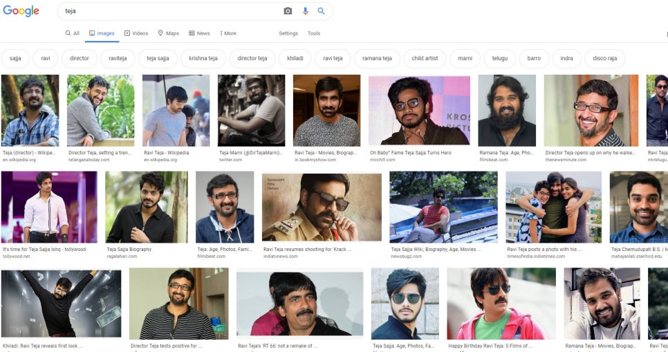
Task: Open 'Ravi Teja posts a photo' image
Action: click(554, 207)
